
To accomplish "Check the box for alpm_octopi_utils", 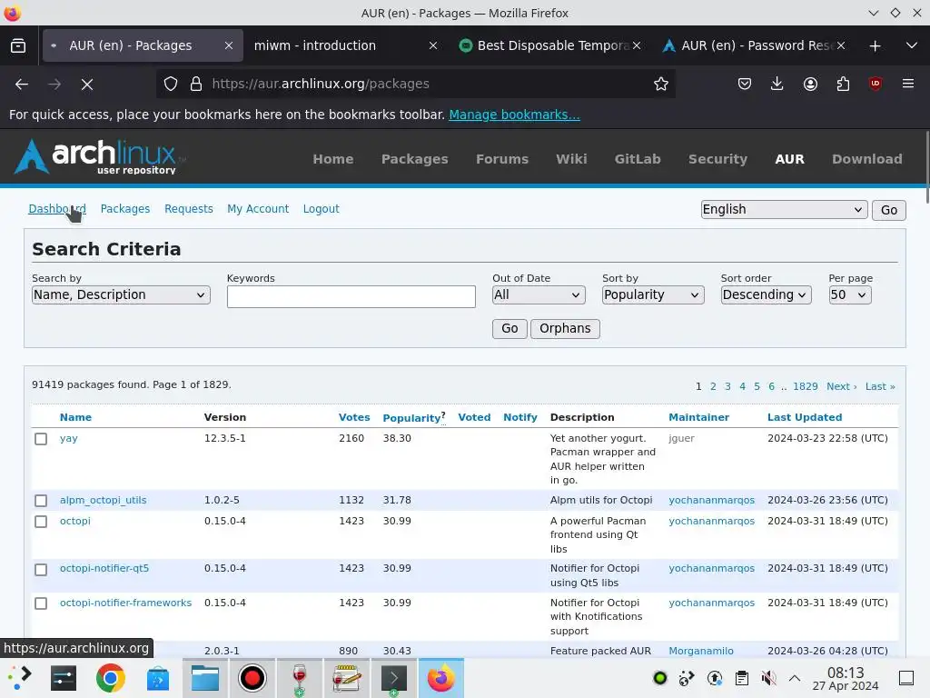I will tap(41, 501).
